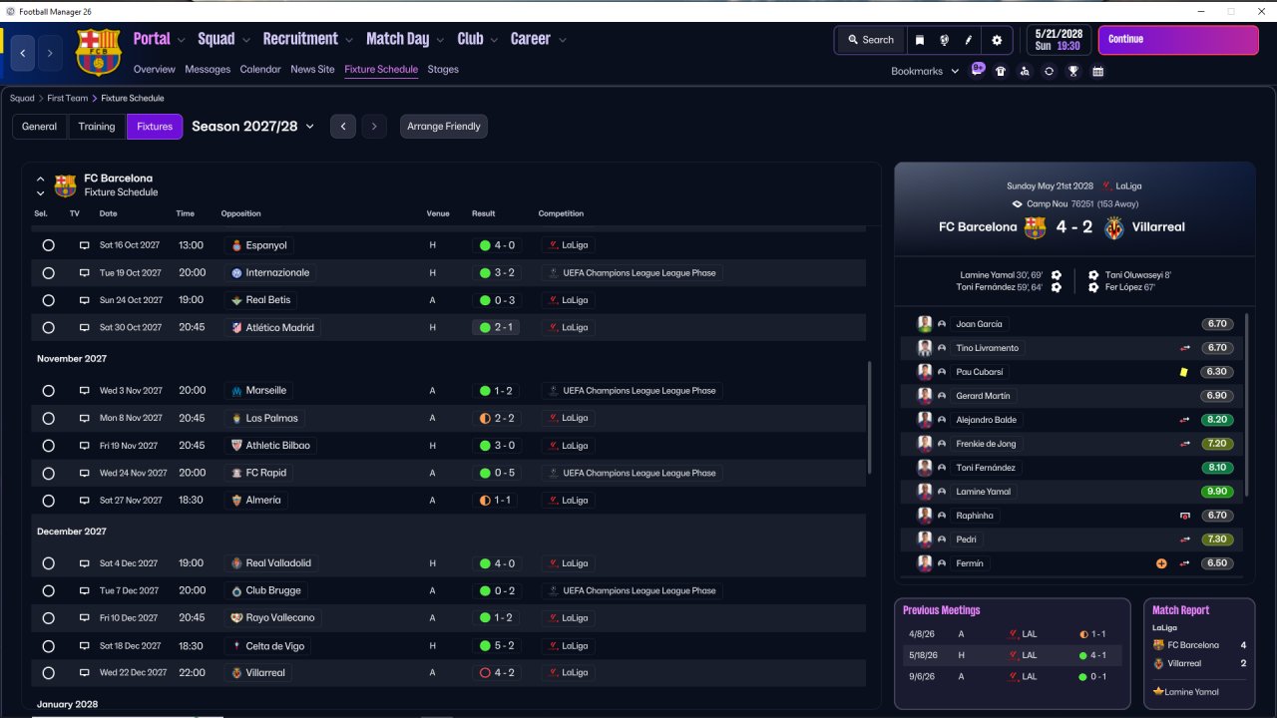This screenshot has height=718, width=1277.
Task: Select the FC Rapid fixture radio button
Action: pyautogui.click(x=48, y=473)
